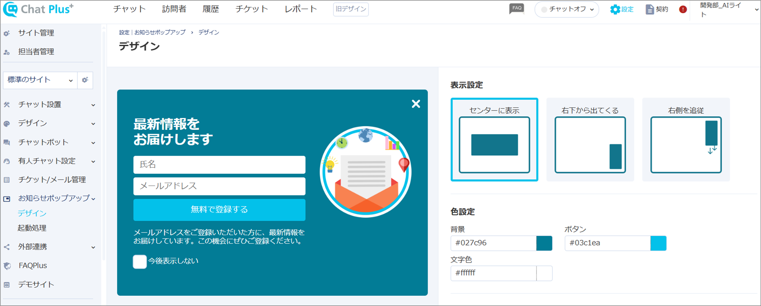Click the FAQPlus icon in sidebar
The image size is (761, 306).
(7, 266)
